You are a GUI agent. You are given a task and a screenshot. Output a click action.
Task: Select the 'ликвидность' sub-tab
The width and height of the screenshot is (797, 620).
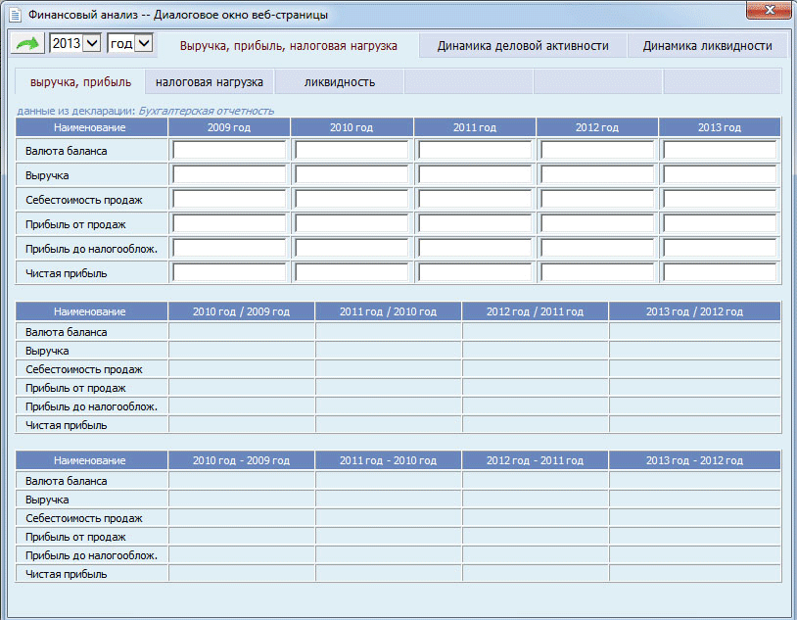coord(340,82)
